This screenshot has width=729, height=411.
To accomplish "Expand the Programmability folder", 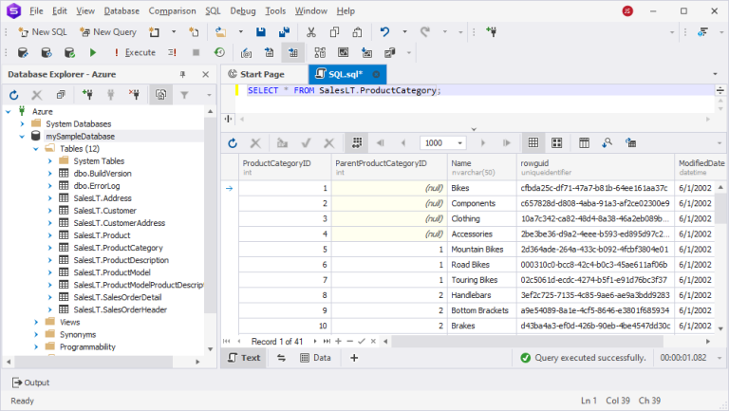I will tap(36, 346).
